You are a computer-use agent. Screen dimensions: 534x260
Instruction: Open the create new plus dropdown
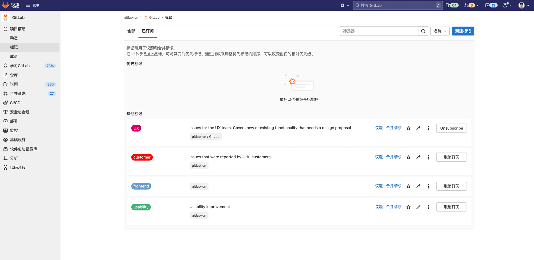(x=345, y=5)
